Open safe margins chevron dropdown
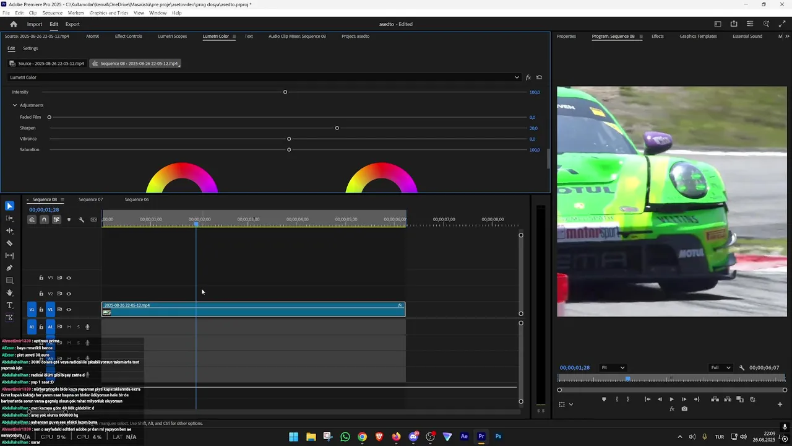This screenshot has width=792, height=446. pos(570,404)
